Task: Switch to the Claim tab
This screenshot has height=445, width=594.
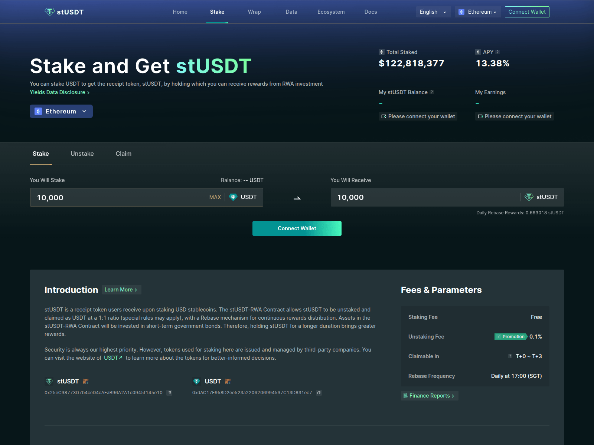Action: point(124,154)
